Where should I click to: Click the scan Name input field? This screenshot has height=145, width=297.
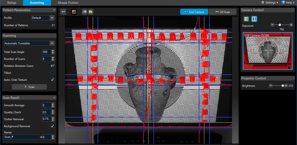coord(21,137)
